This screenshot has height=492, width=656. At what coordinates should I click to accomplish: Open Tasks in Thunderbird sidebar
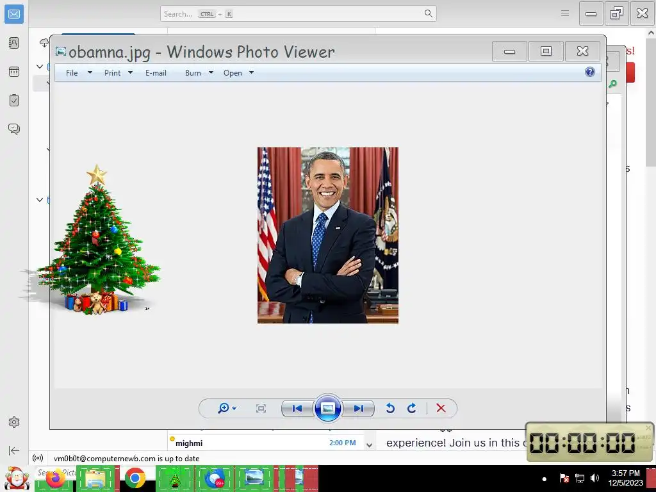click(14, 101)
